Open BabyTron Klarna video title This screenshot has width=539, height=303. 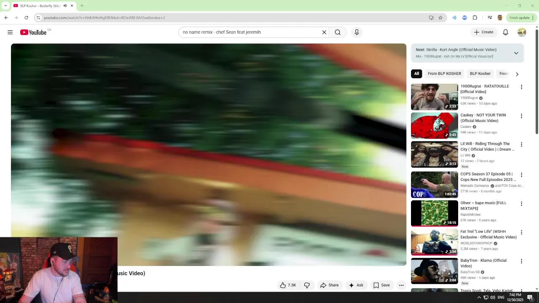[483, 263]
